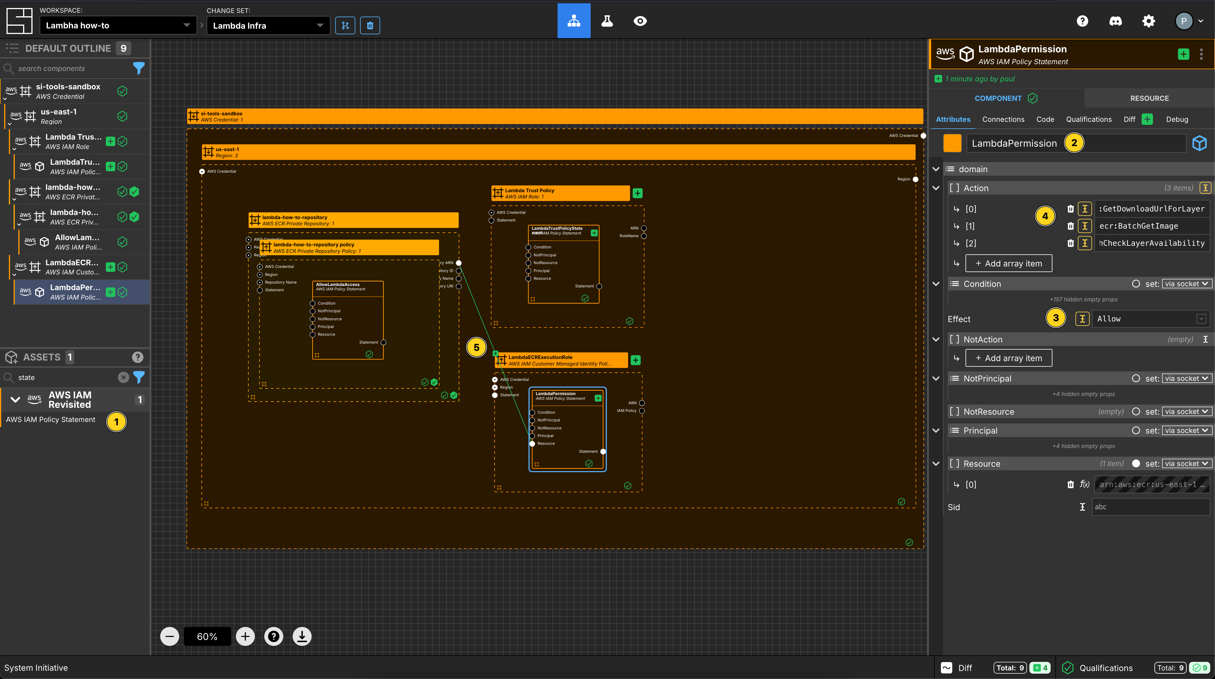Delete Action array item [2]
Viewport: 1215px width, 679px height.
coord(1071,243)
